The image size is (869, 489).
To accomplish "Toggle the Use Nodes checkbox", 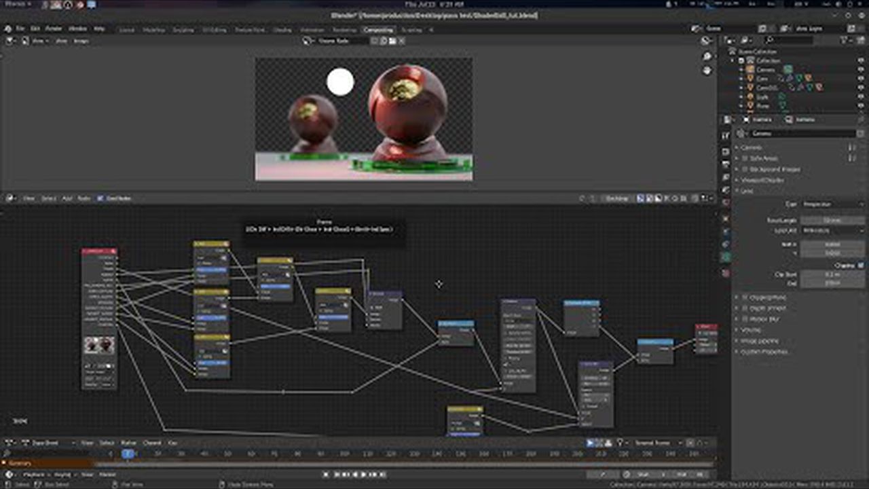I will (x=100, y=198).
